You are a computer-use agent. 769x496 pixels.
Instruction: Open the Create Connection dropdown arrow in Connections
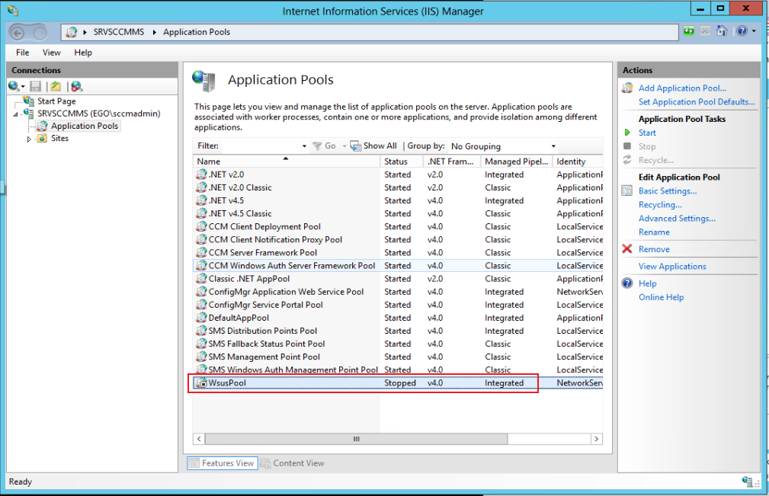(x=23, y=87)
